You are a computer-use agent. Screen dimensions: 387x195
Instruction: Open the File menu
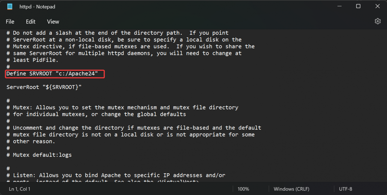click(10, 21)
